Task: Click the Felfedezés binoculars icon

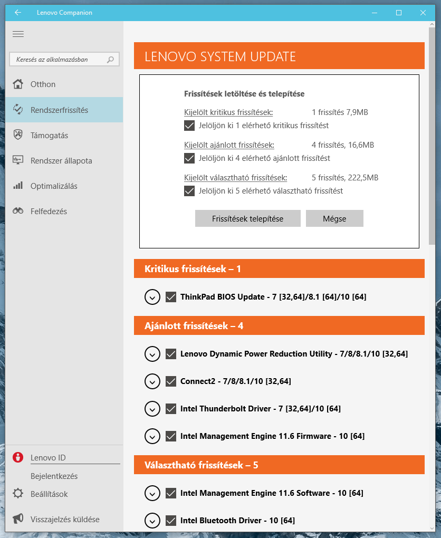Action: pos(18,211)
